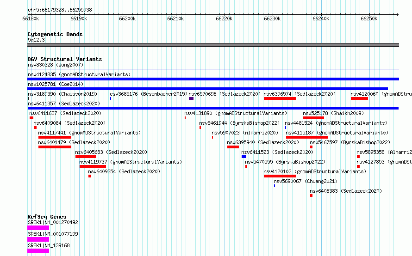Click red bar under nsv6395940

(233, 147)
